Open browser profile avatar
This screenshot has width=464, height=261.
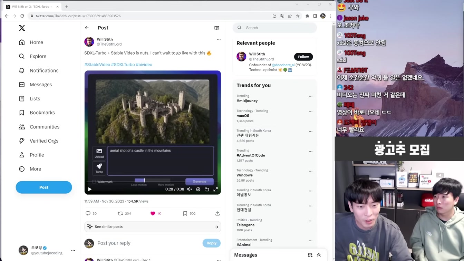pyautogui.click(x=323, y=16)
